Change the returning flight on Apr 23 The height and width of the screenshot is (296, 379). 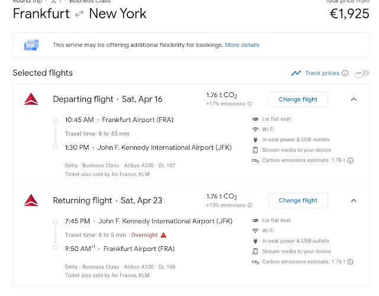coord(298,201)
